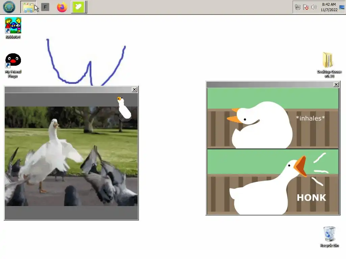Image resolution: width=346 pixels, height=259 pixels.
Task: Click the Show desktop tray button
Action: pos(342,7)
